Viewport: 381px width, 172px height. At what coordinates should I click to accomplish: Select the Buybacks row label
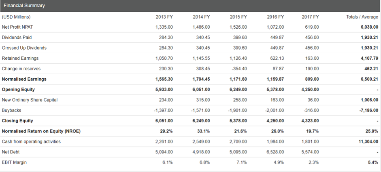(11, 110)
